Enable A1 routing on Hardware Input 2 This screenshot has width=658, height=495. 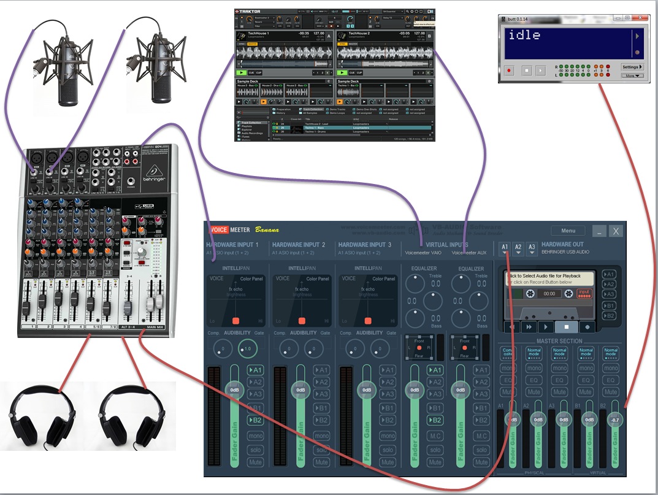(321, 370)
